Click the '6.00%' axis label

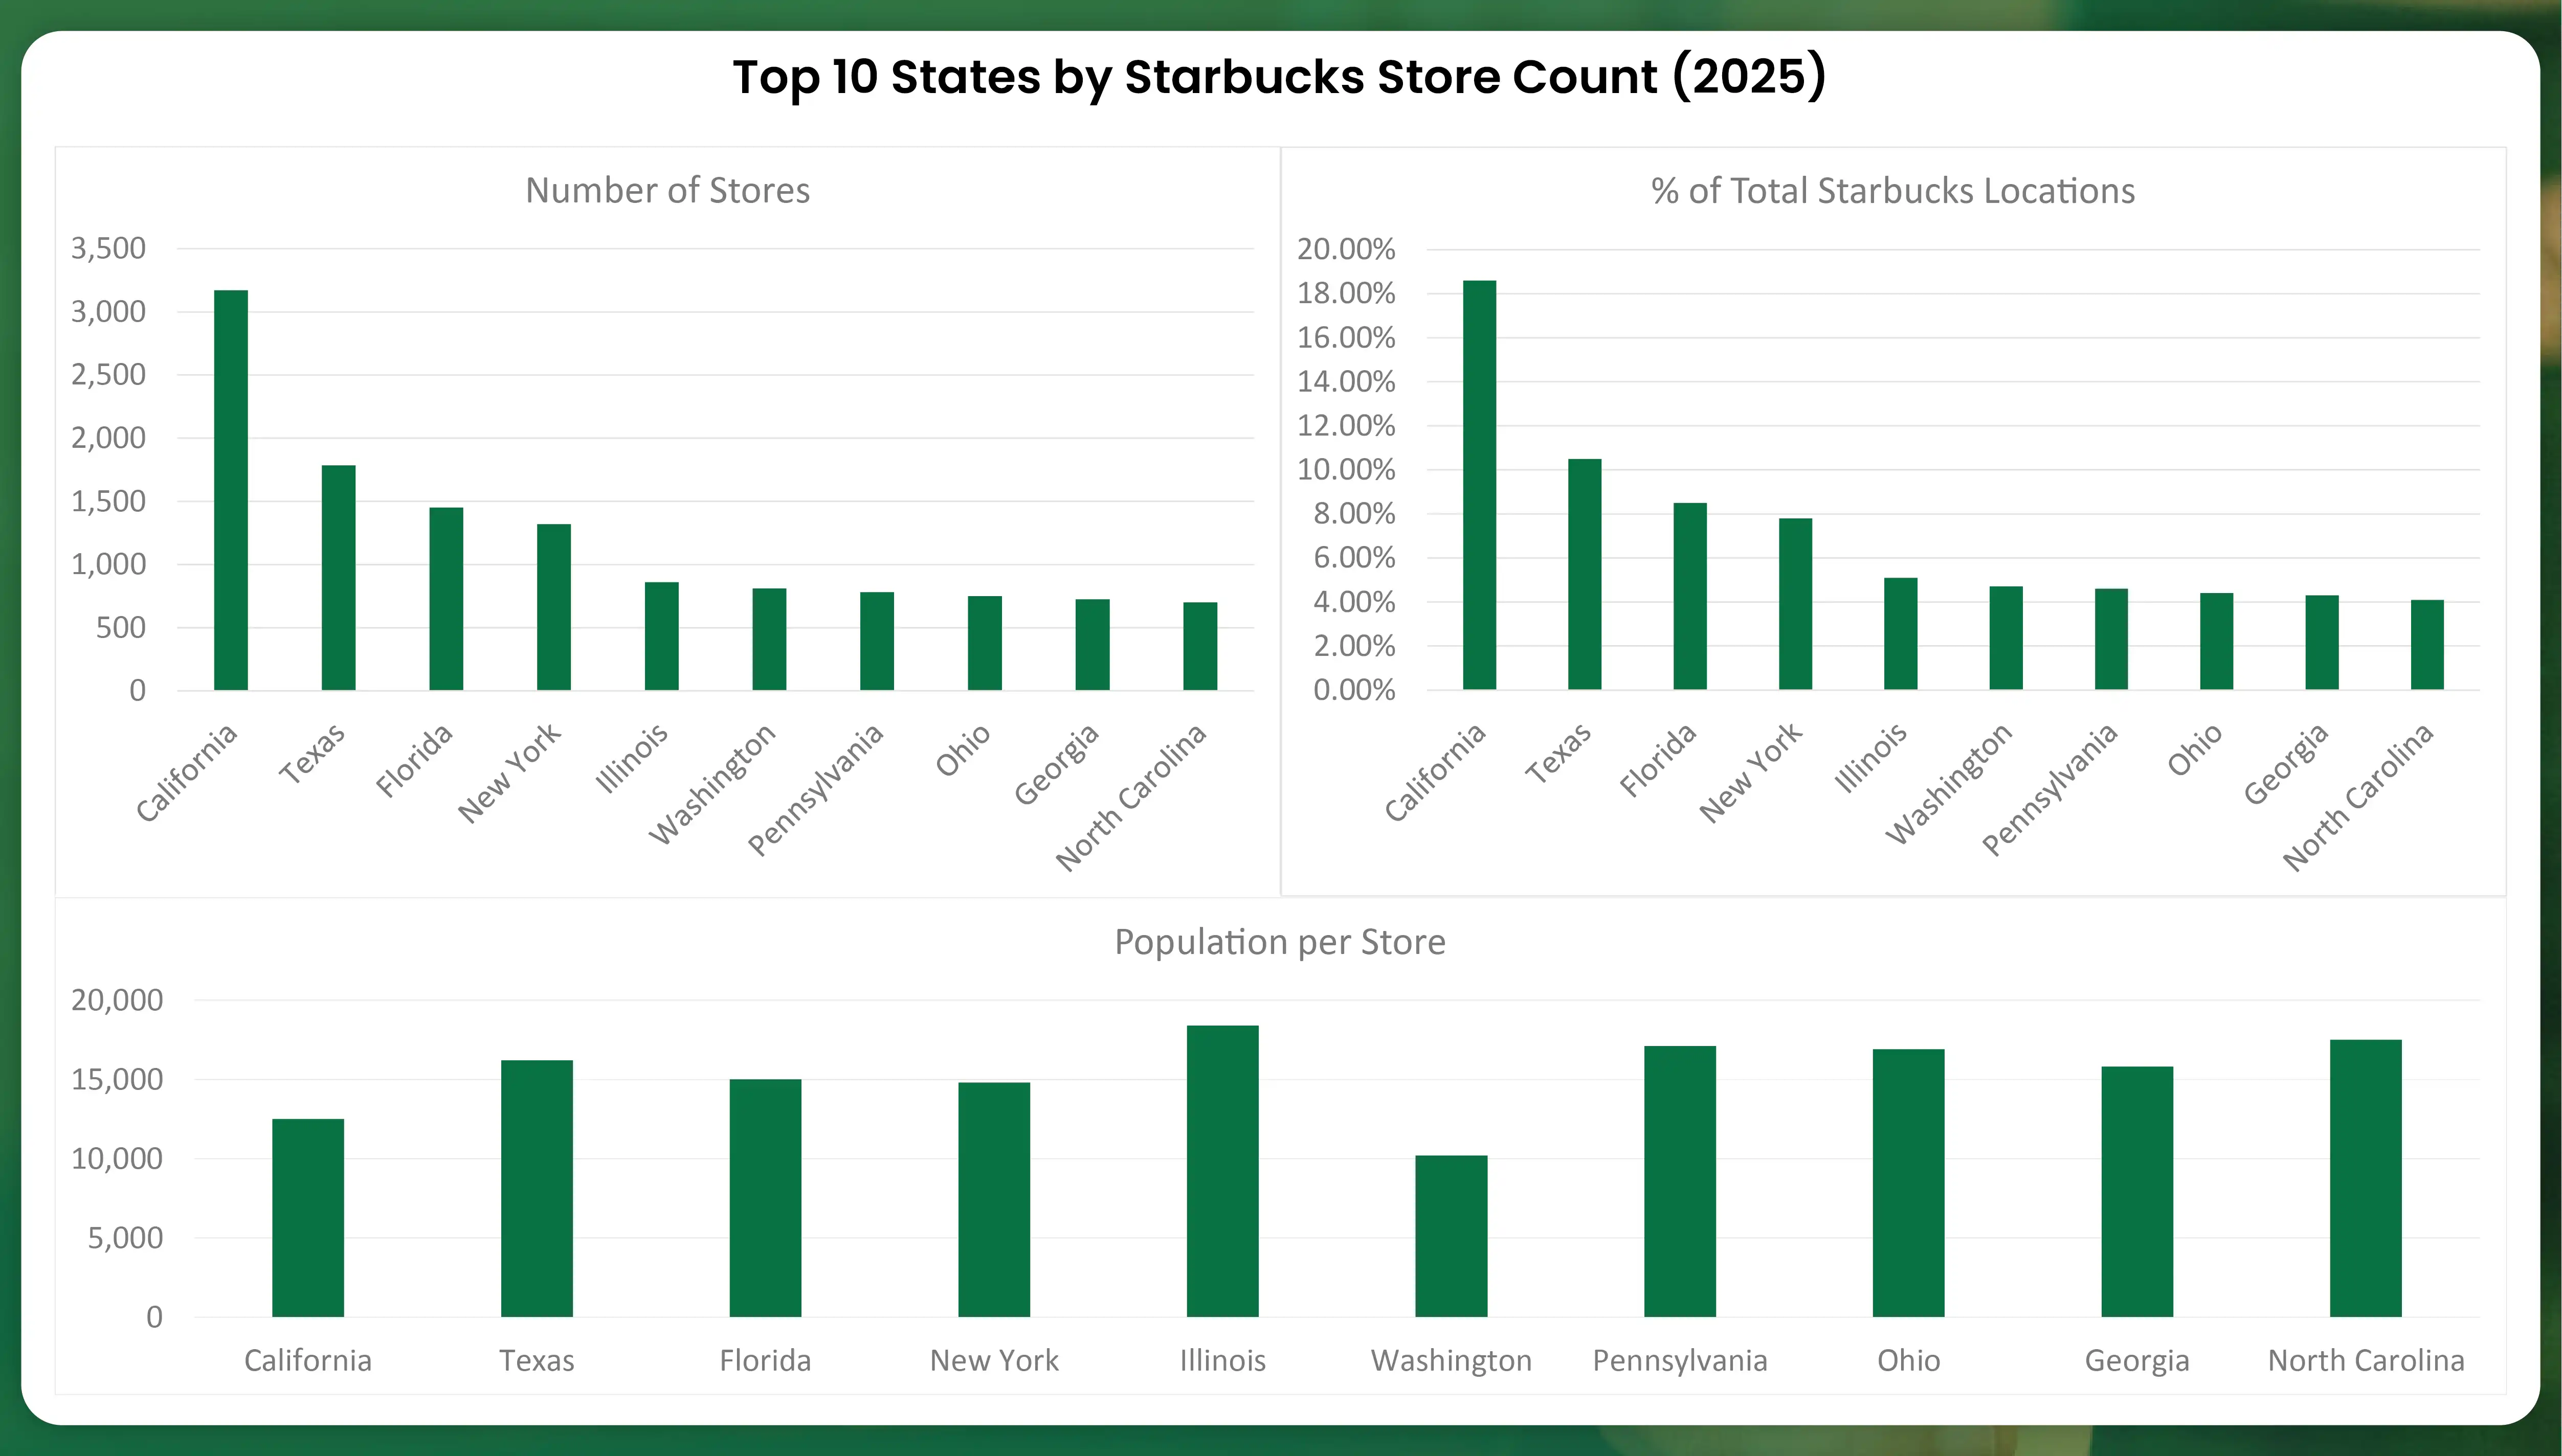(x=1354, y=557)
